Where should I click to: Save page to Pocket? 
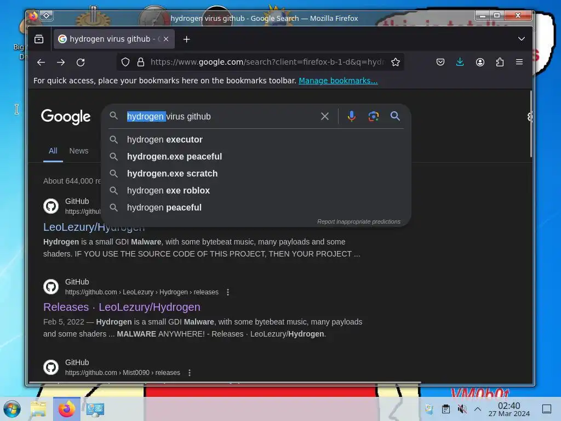(x=440, y=62)
